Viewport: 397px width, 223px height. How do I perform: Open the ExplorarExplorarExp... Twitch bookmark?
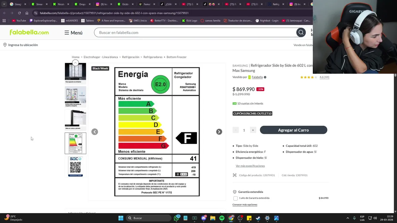pos(43,21)
